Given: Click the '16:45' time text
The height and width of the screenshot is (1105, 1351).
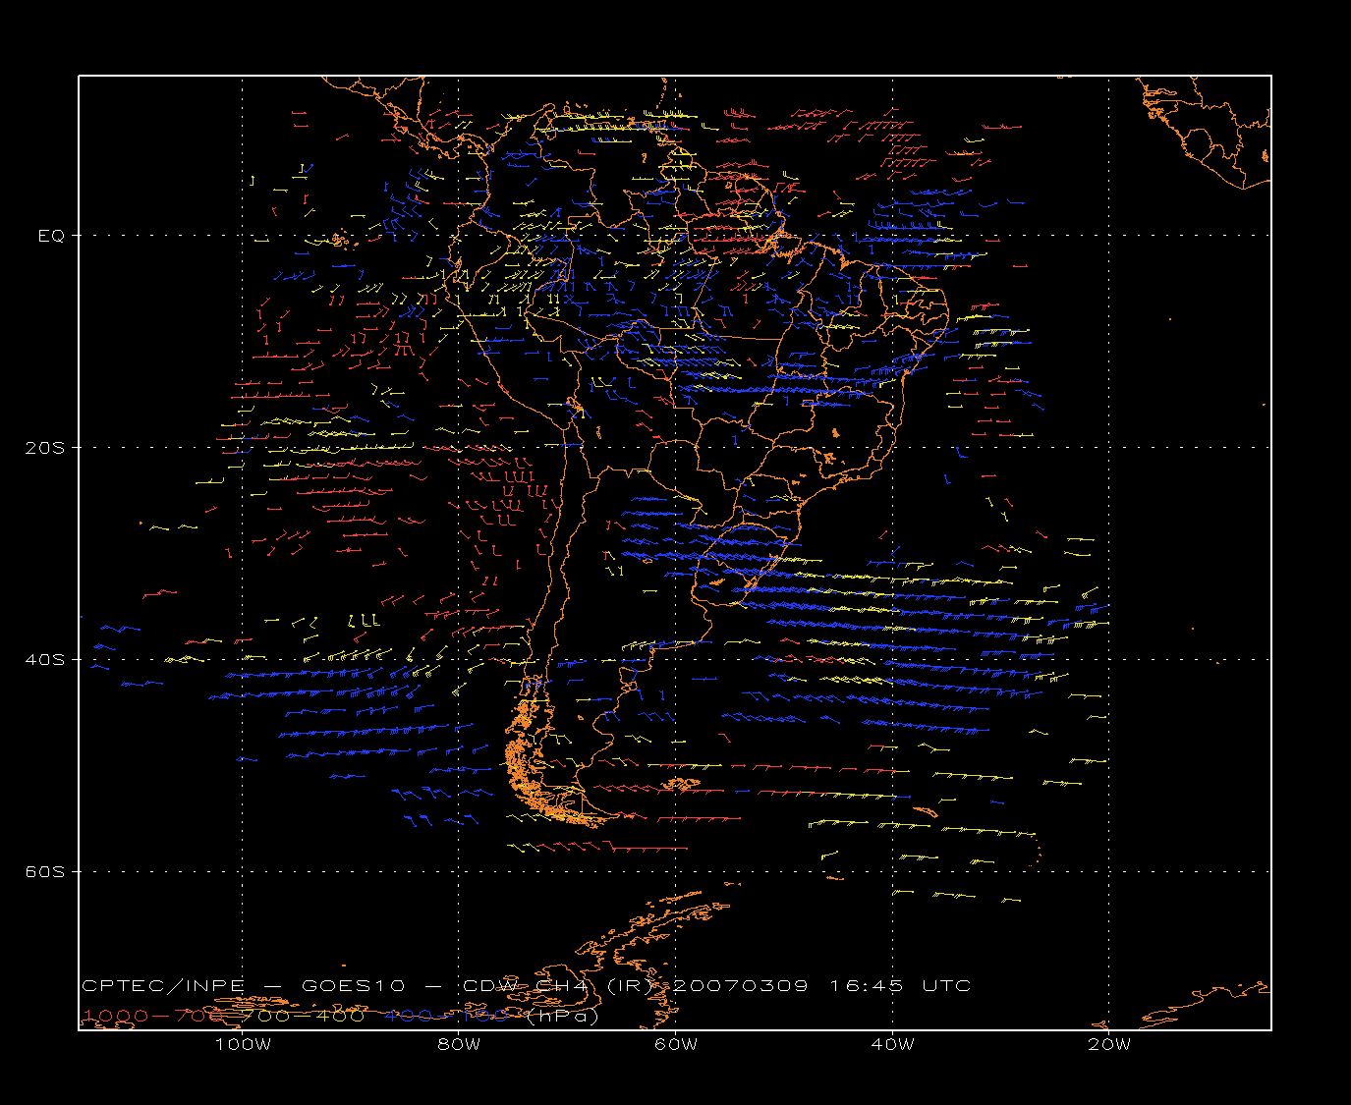Looking at the screenshot, I should (x=867, y=985).
